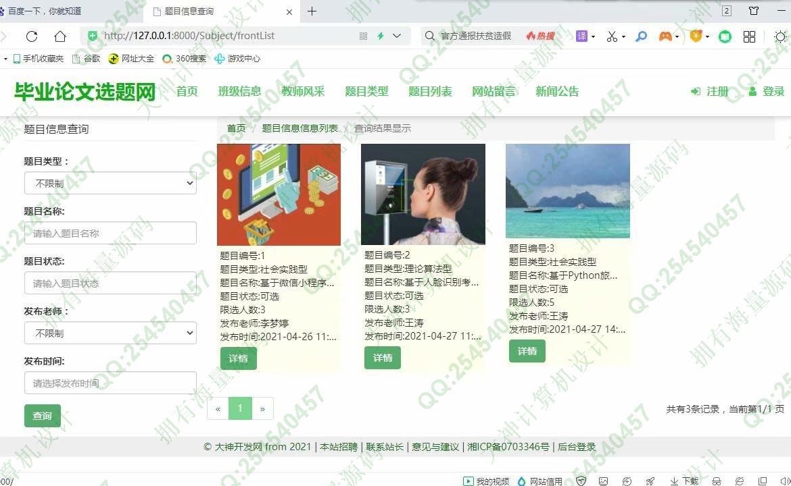Click the 发布时间 date input field
Image resolution: width=791 pixels, height=486 pixels.
(110, 383)
